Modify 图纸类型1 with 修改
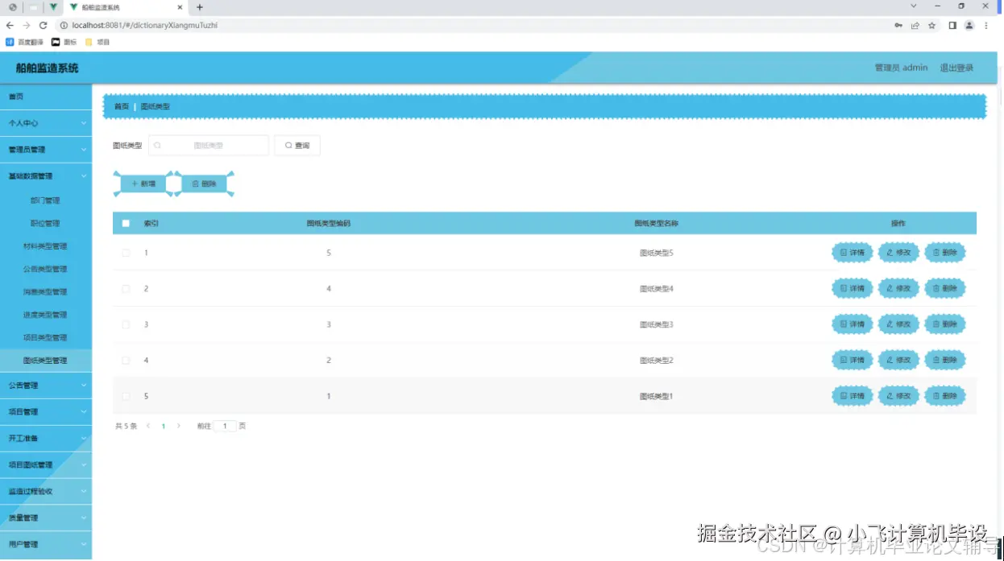Image resolution: width=1004 pixels, height=561 pixels. coord(898,396)
